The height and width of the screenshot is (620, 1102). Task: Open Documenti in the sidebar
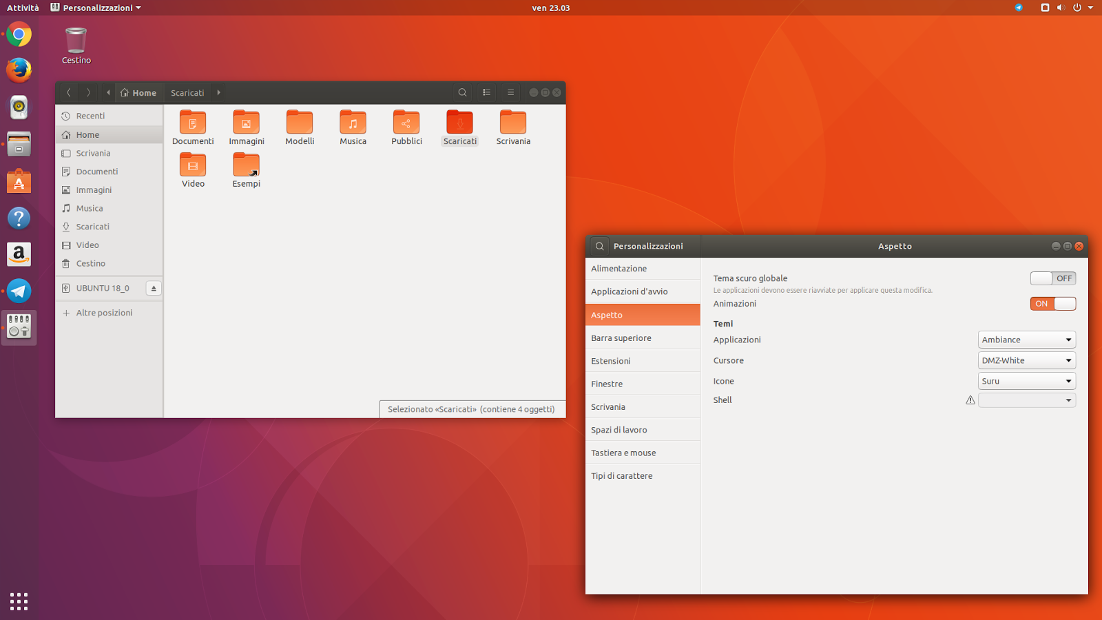pos(109,172)
